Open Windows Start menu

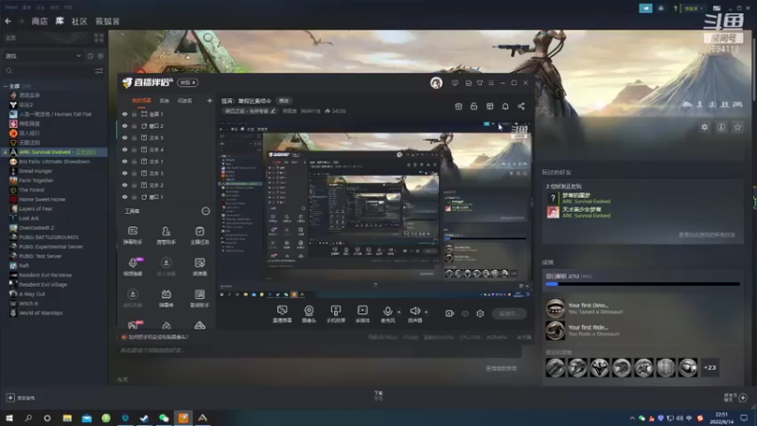(9, 418)
